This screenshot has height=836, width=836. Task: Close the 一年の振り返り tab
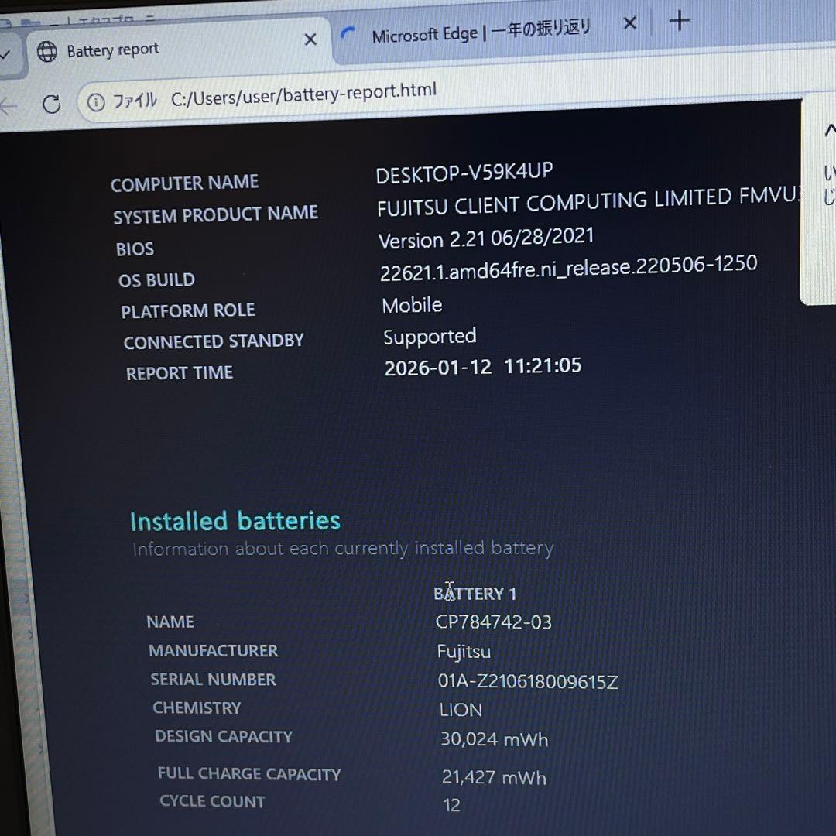(x=629, y=23)
